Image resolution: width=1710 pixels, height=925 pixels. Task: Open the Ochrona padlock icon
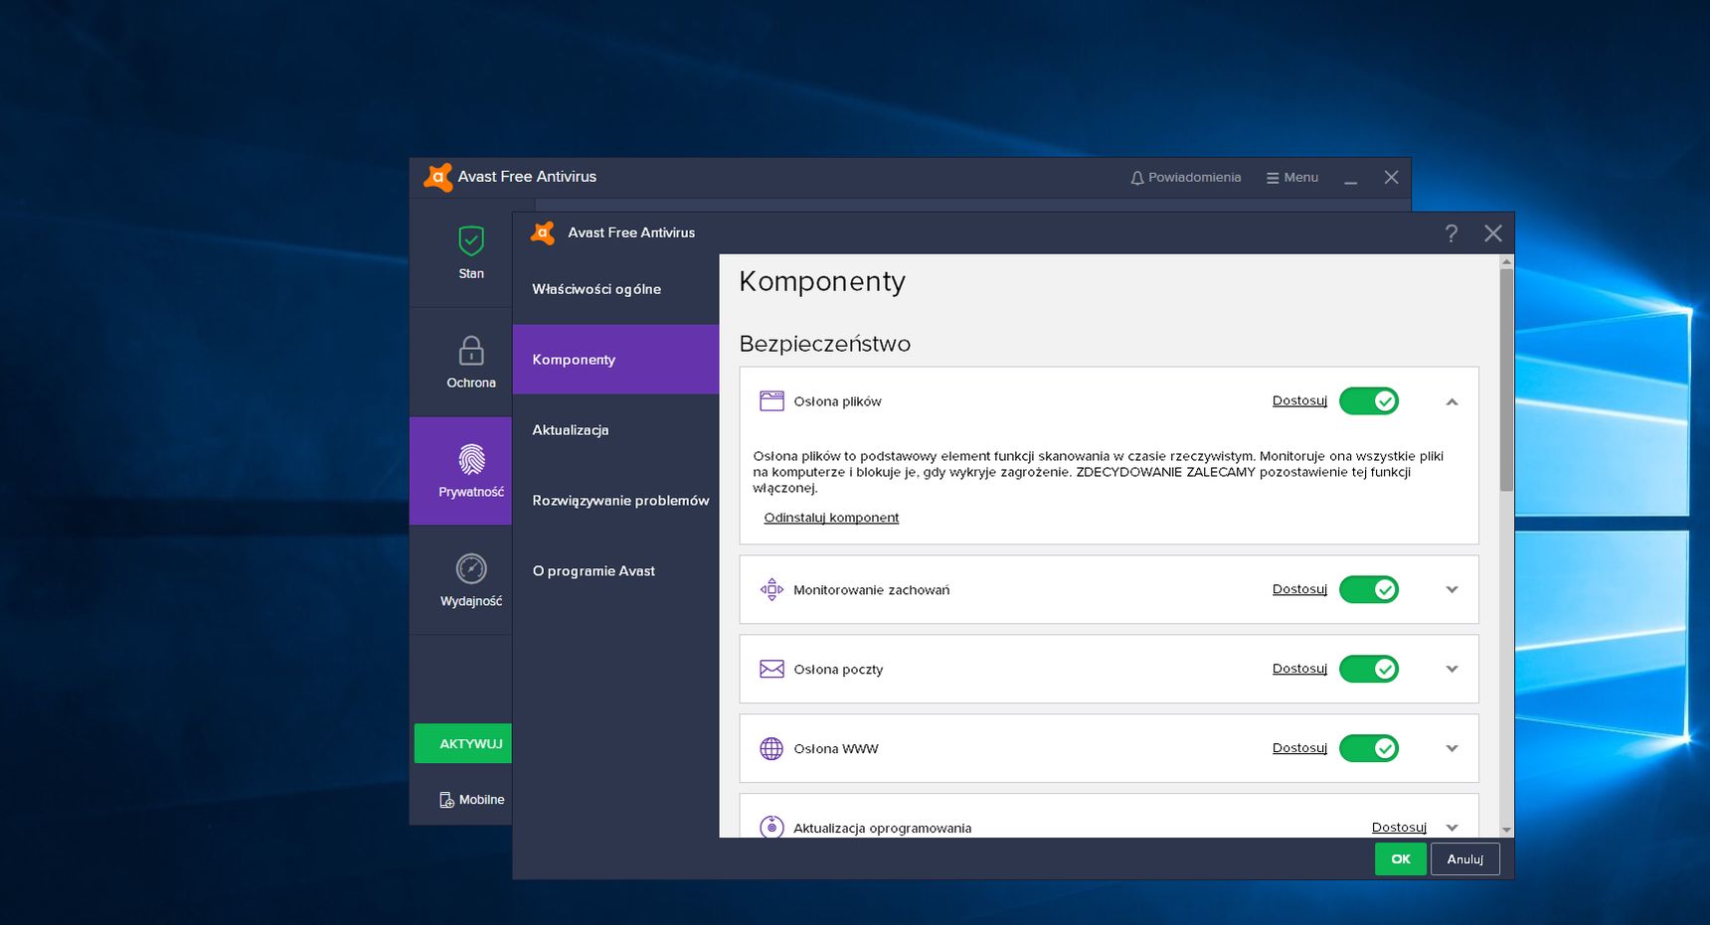point(471,350)
